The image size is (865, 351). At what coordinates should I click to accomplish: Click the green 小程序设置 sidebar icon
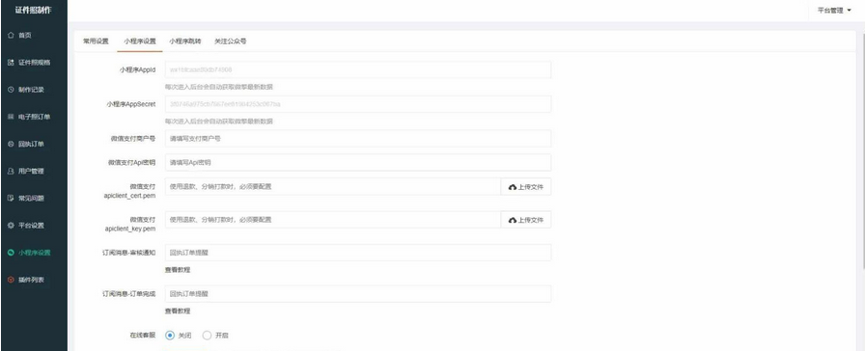tap(11, 253)
